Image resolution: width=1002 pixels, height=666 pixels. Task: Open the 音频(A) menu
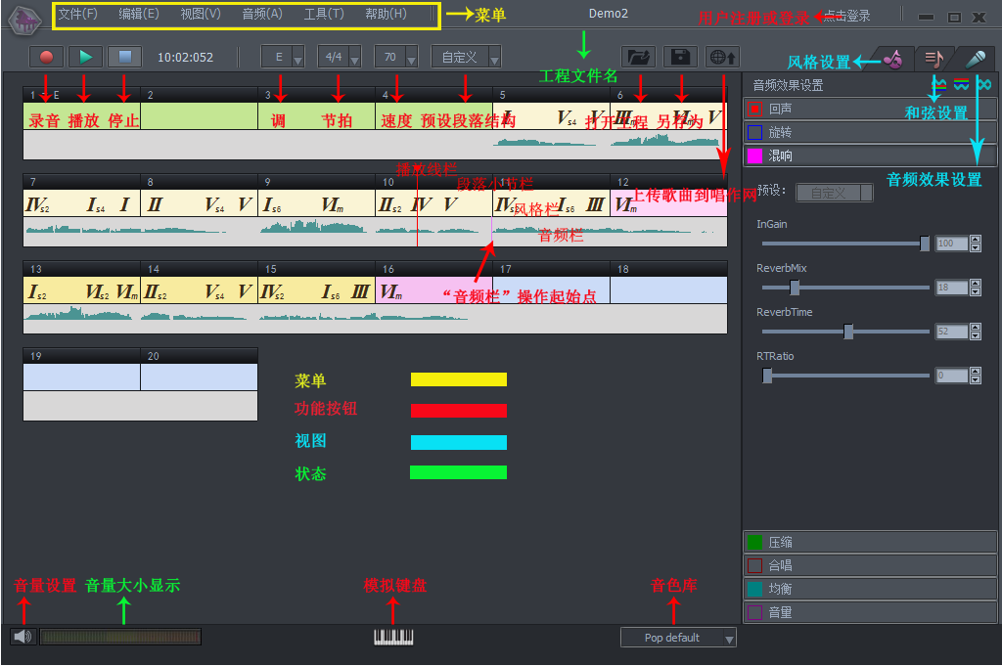point(261,14)
